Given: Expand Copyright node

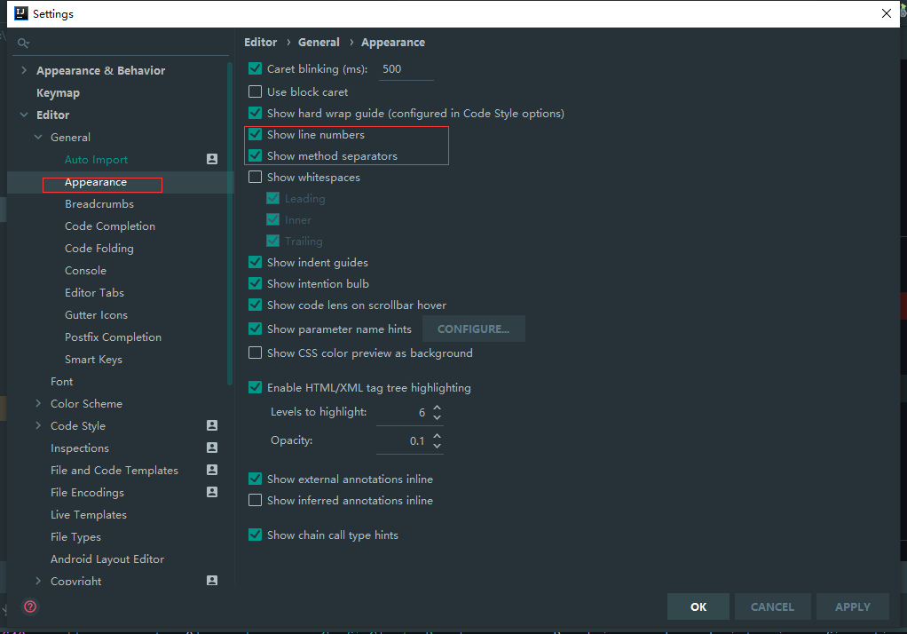Looking at the screenshot, I should 38,580.
